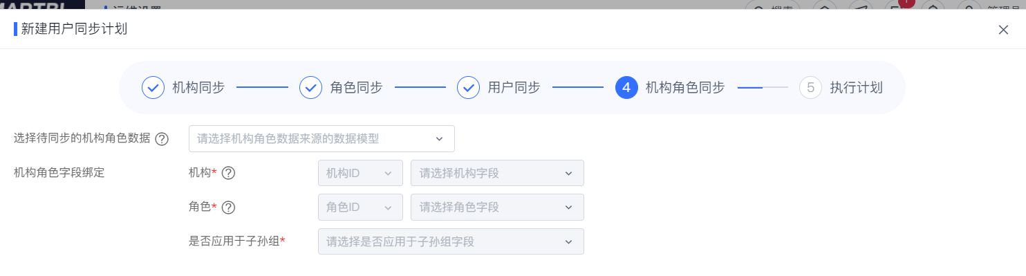Go to the 机构同步 step label

[x=198, y=88]
